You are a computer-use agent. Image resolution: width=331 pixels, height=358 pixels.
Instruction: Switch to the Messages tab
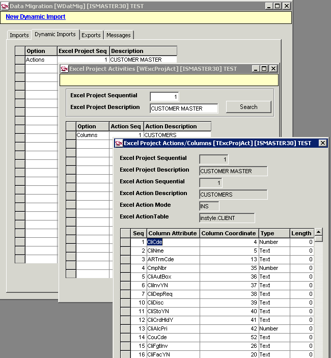pyautogui.click(x=119, y=35)
